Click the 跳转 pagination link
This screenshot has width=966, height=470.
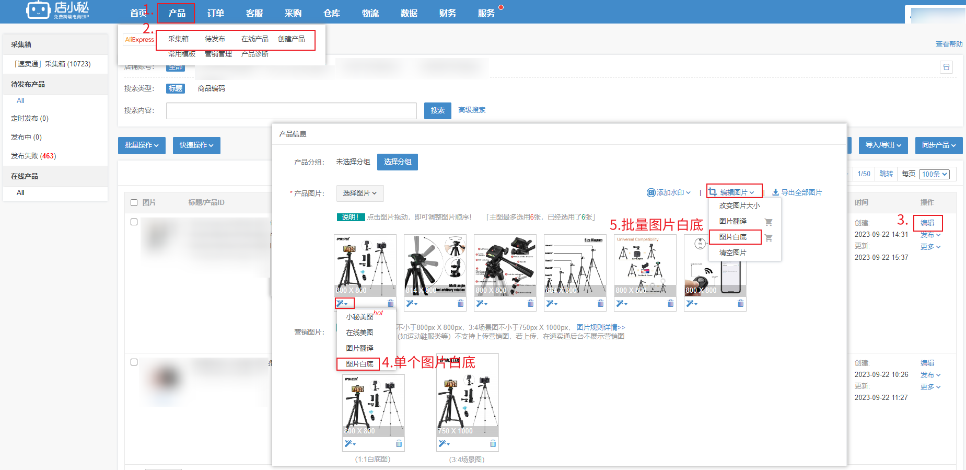(886, 174)
